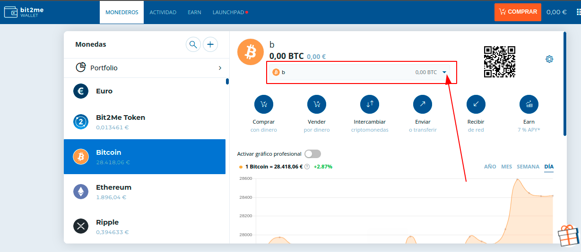The width and height of the screenshot is (581, 252).
Task: Open the gift box icon
Action: pos(569,235)
